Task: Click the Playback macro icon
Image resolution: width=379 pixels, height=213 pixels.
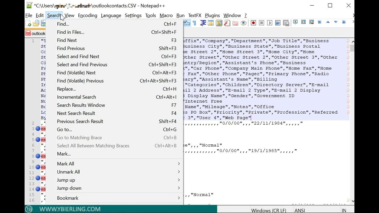Action: tap(269, 23)
